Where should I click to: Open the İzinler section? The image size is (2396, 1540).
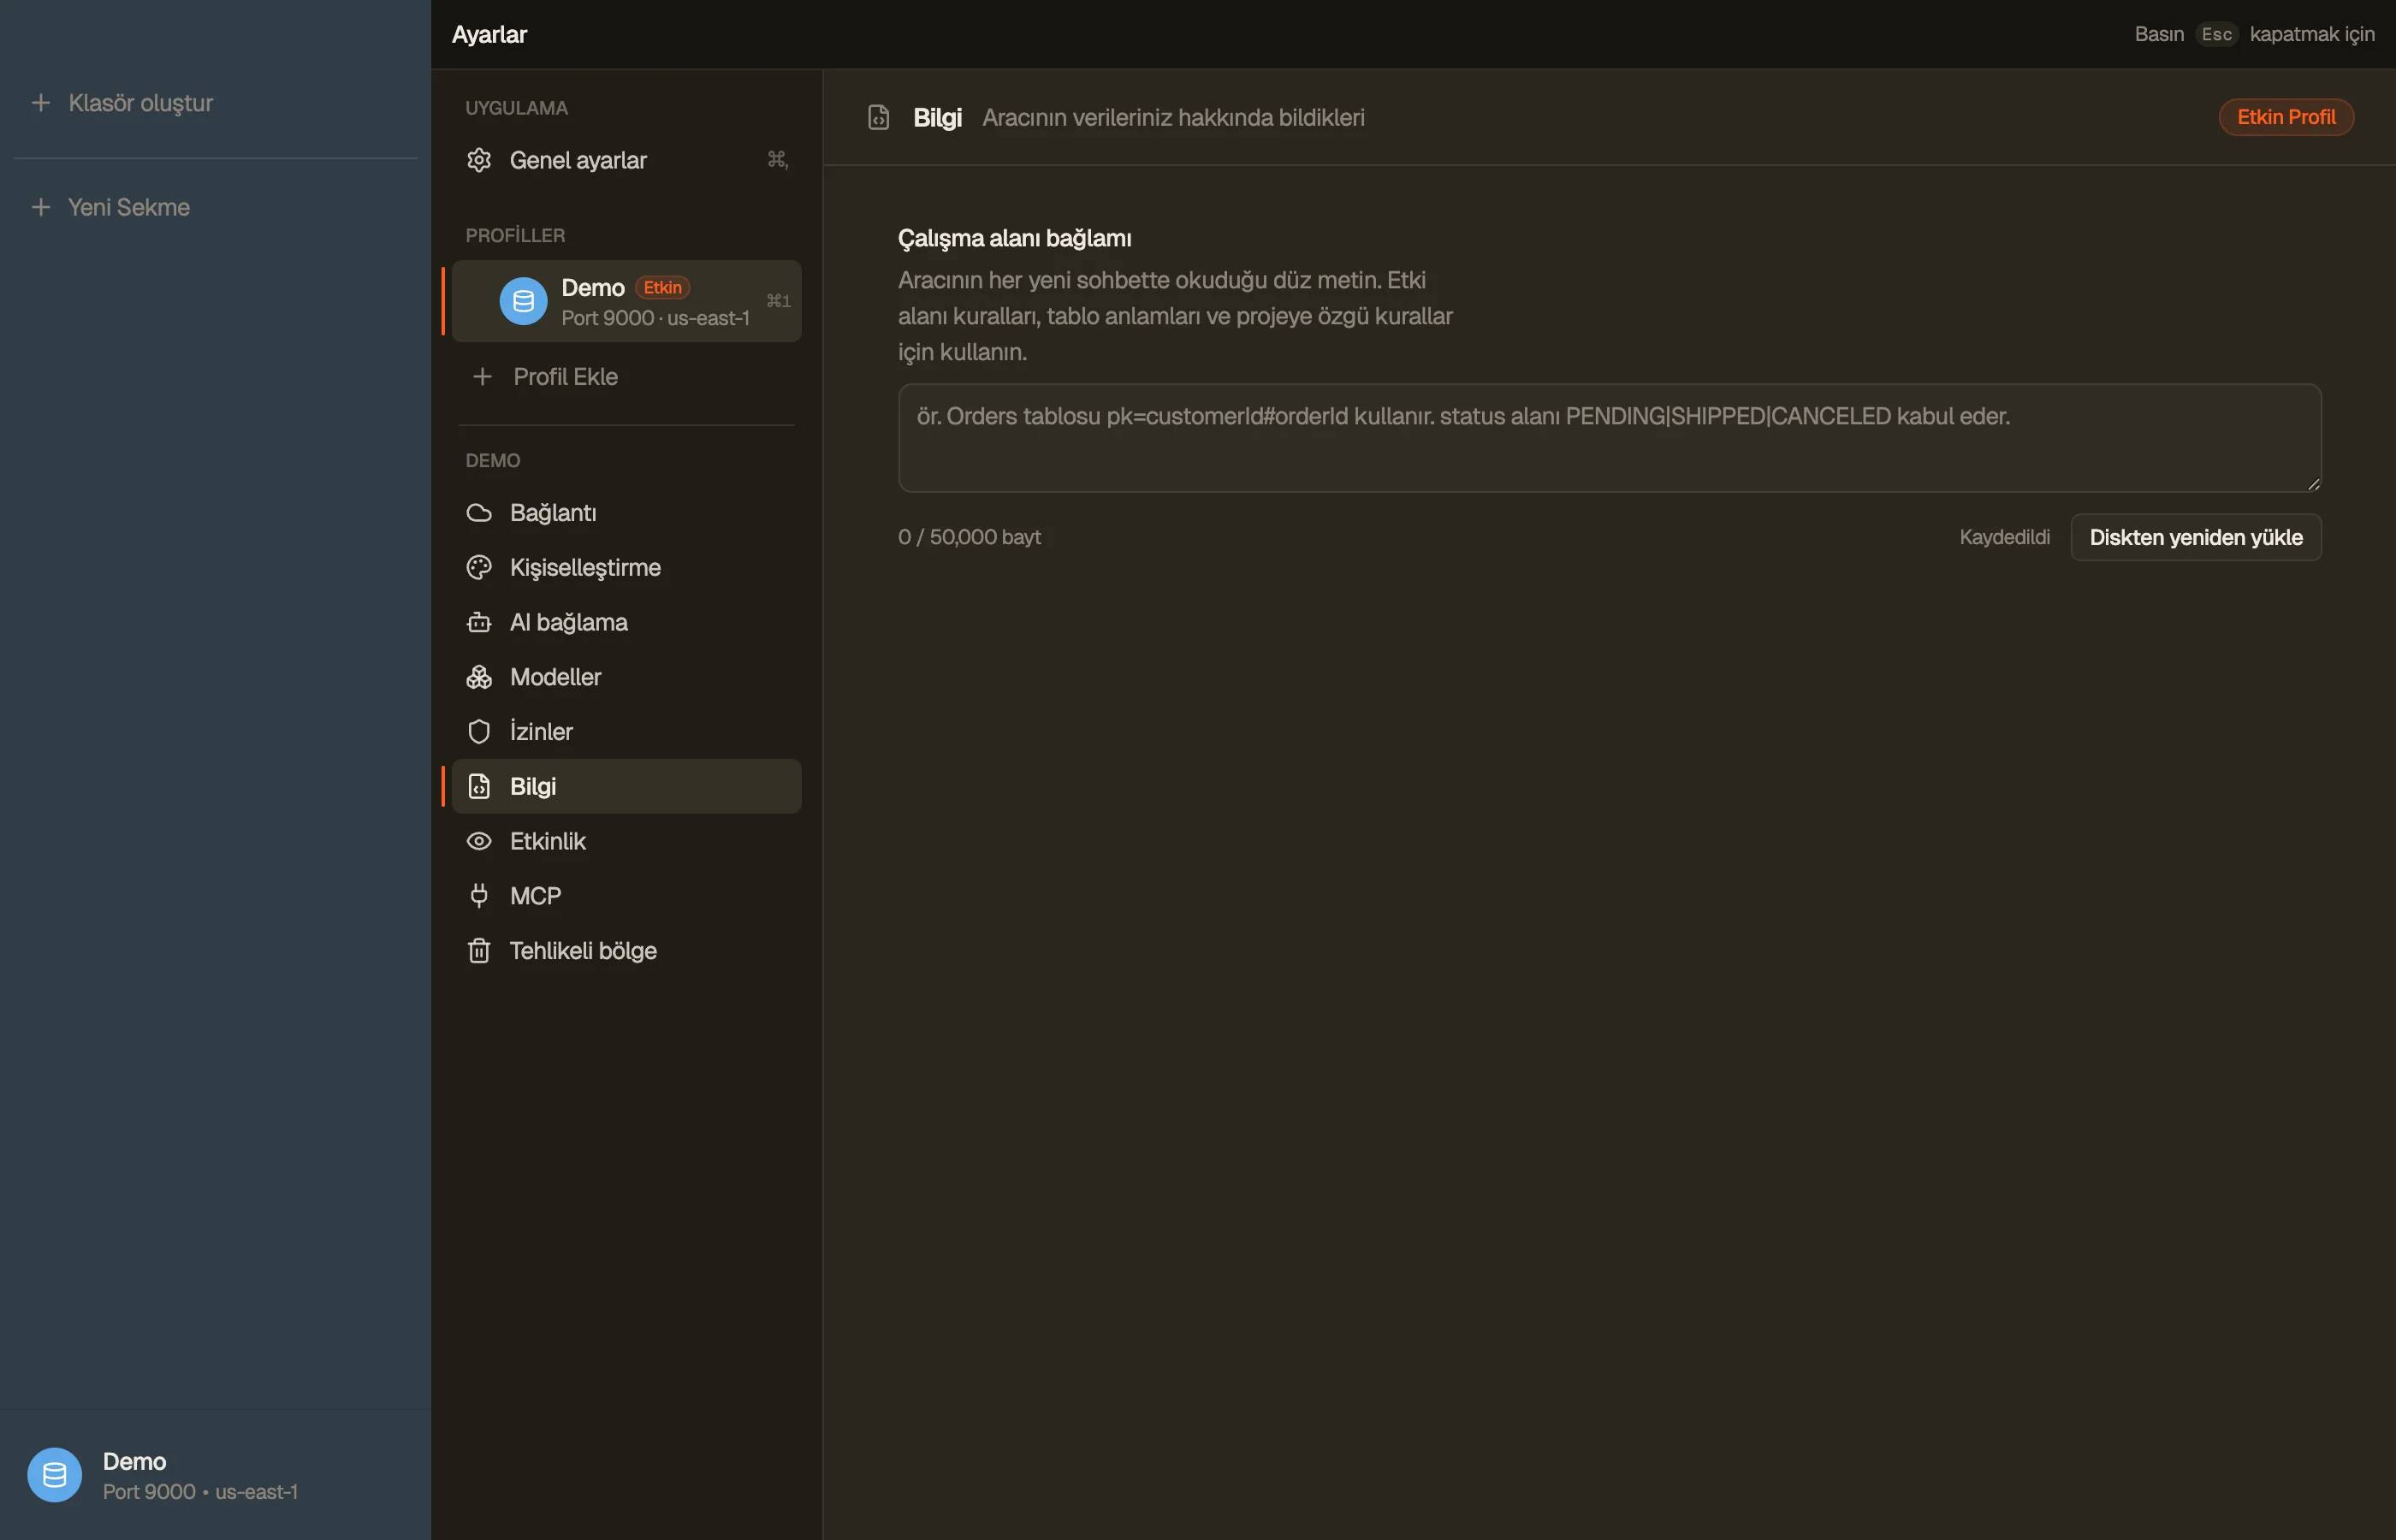click(x=626, y=732)
